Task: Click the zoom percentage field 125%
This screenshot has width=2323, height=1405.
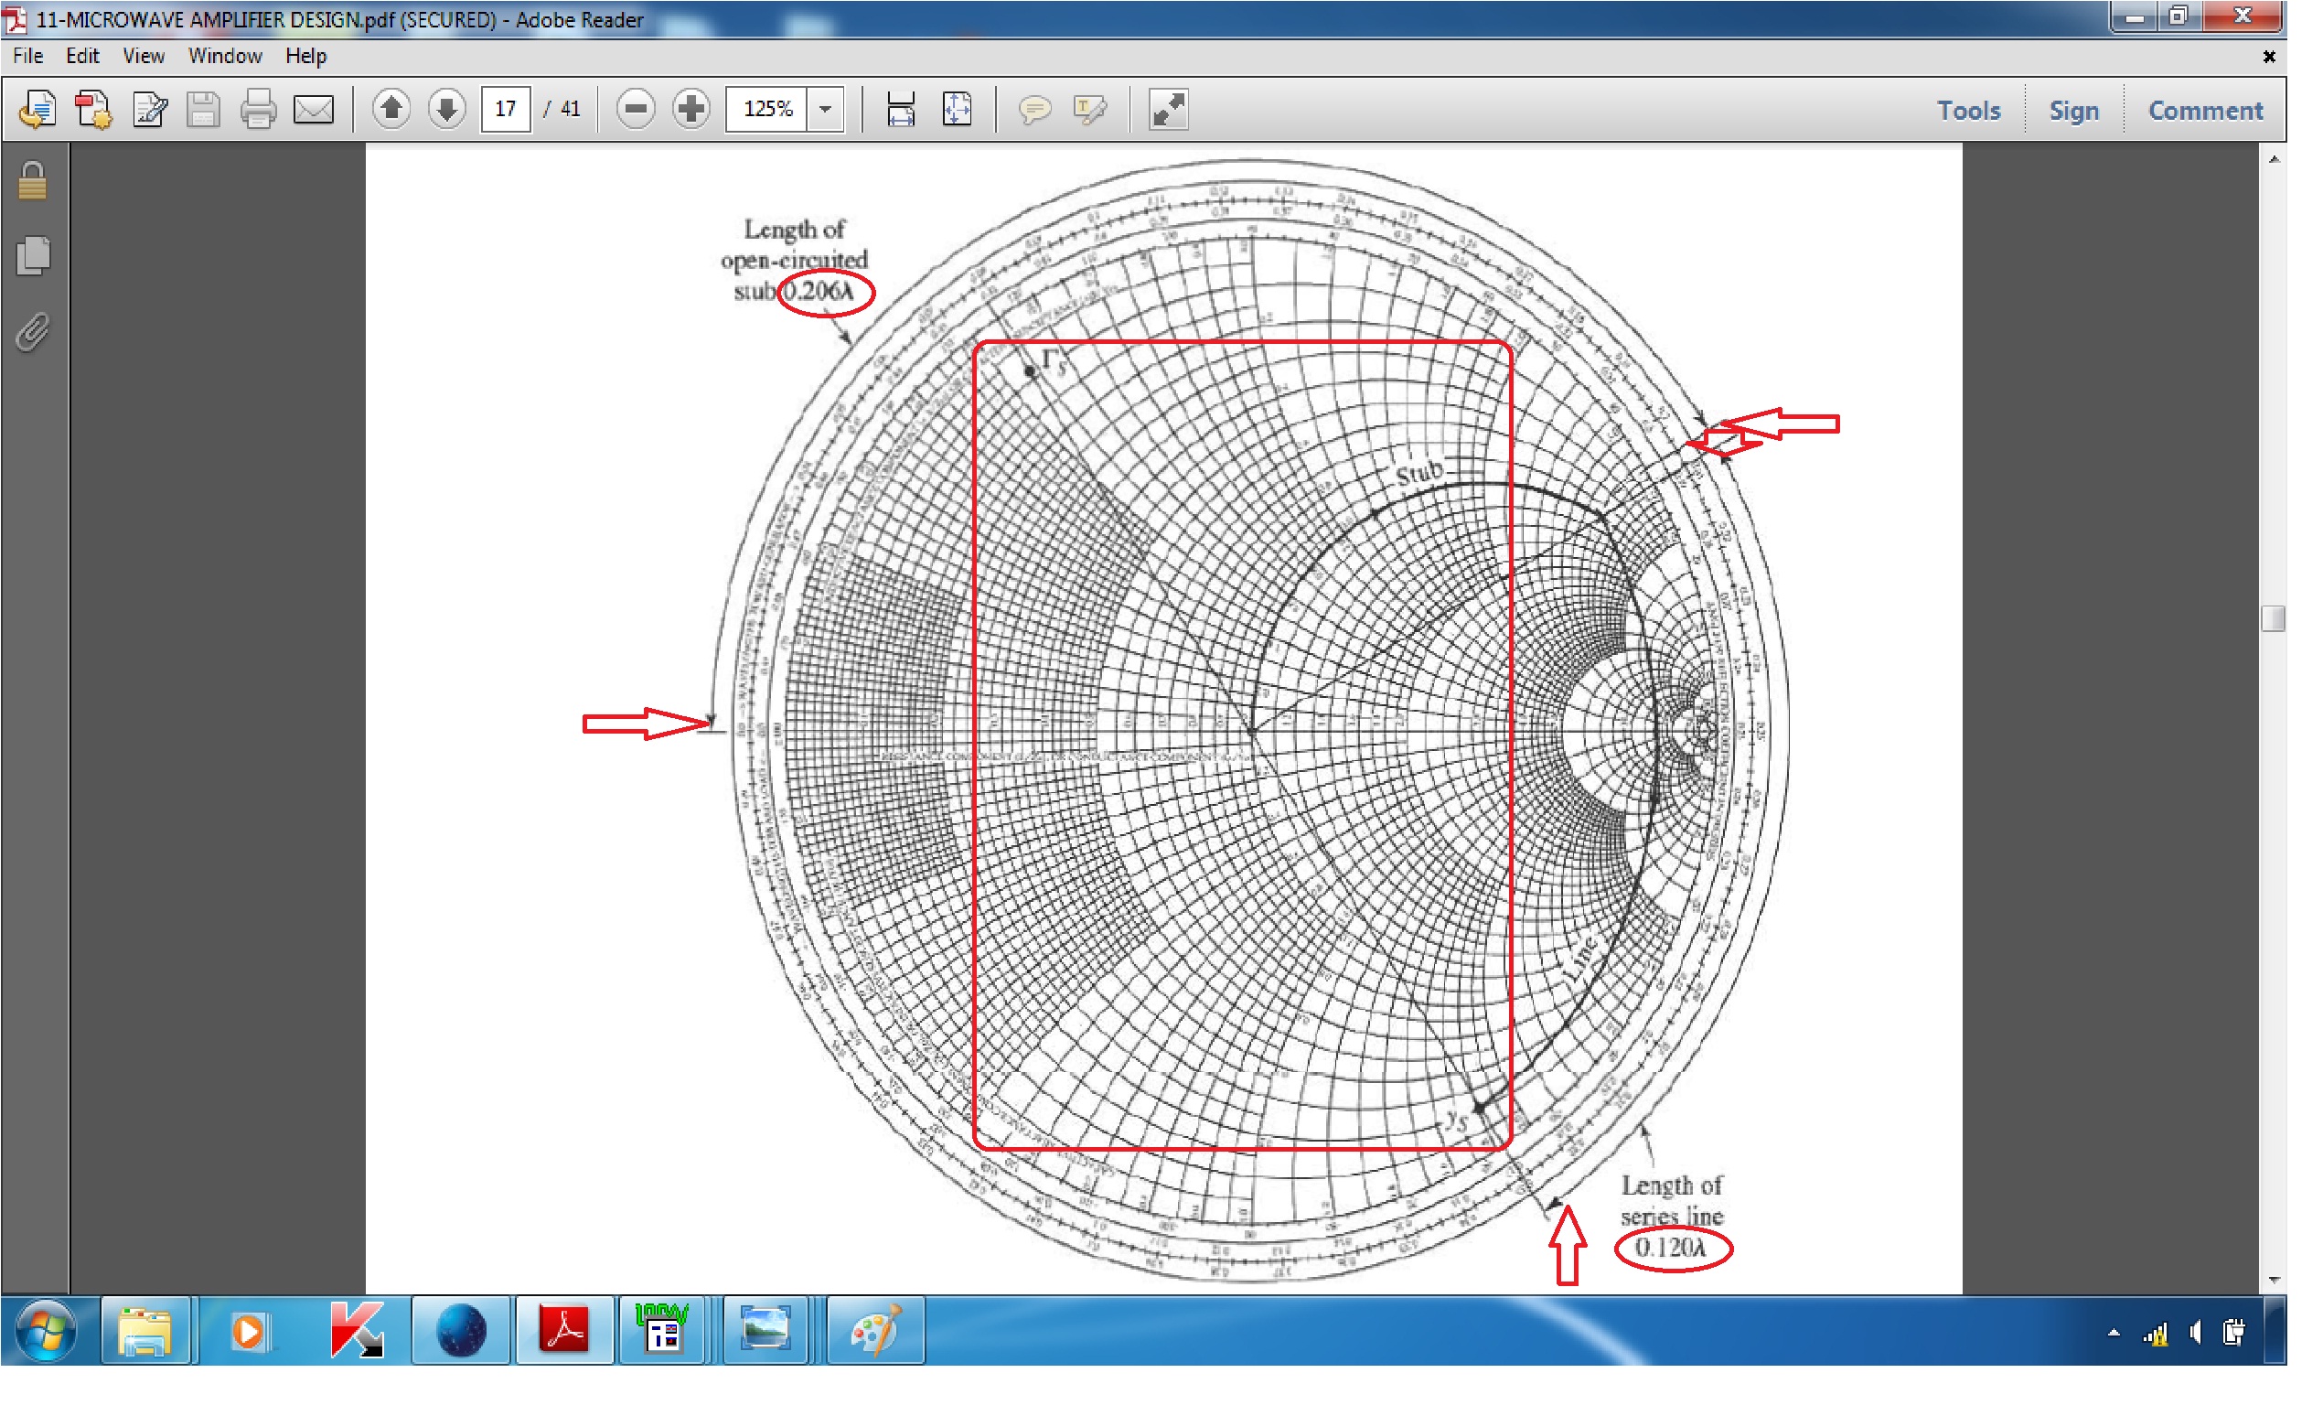Action: [x=767, y=110]
